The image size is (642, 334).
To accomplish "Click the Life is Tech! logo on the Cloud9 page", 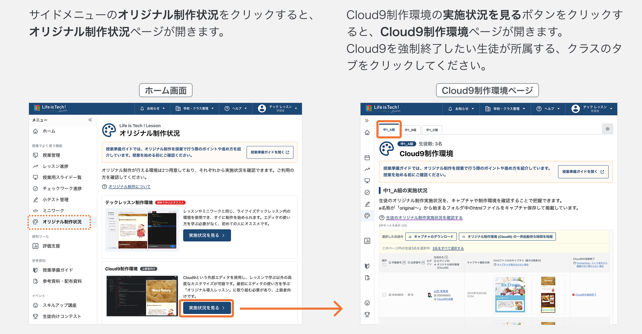I will pyautogui.click(x=383, y=108).
